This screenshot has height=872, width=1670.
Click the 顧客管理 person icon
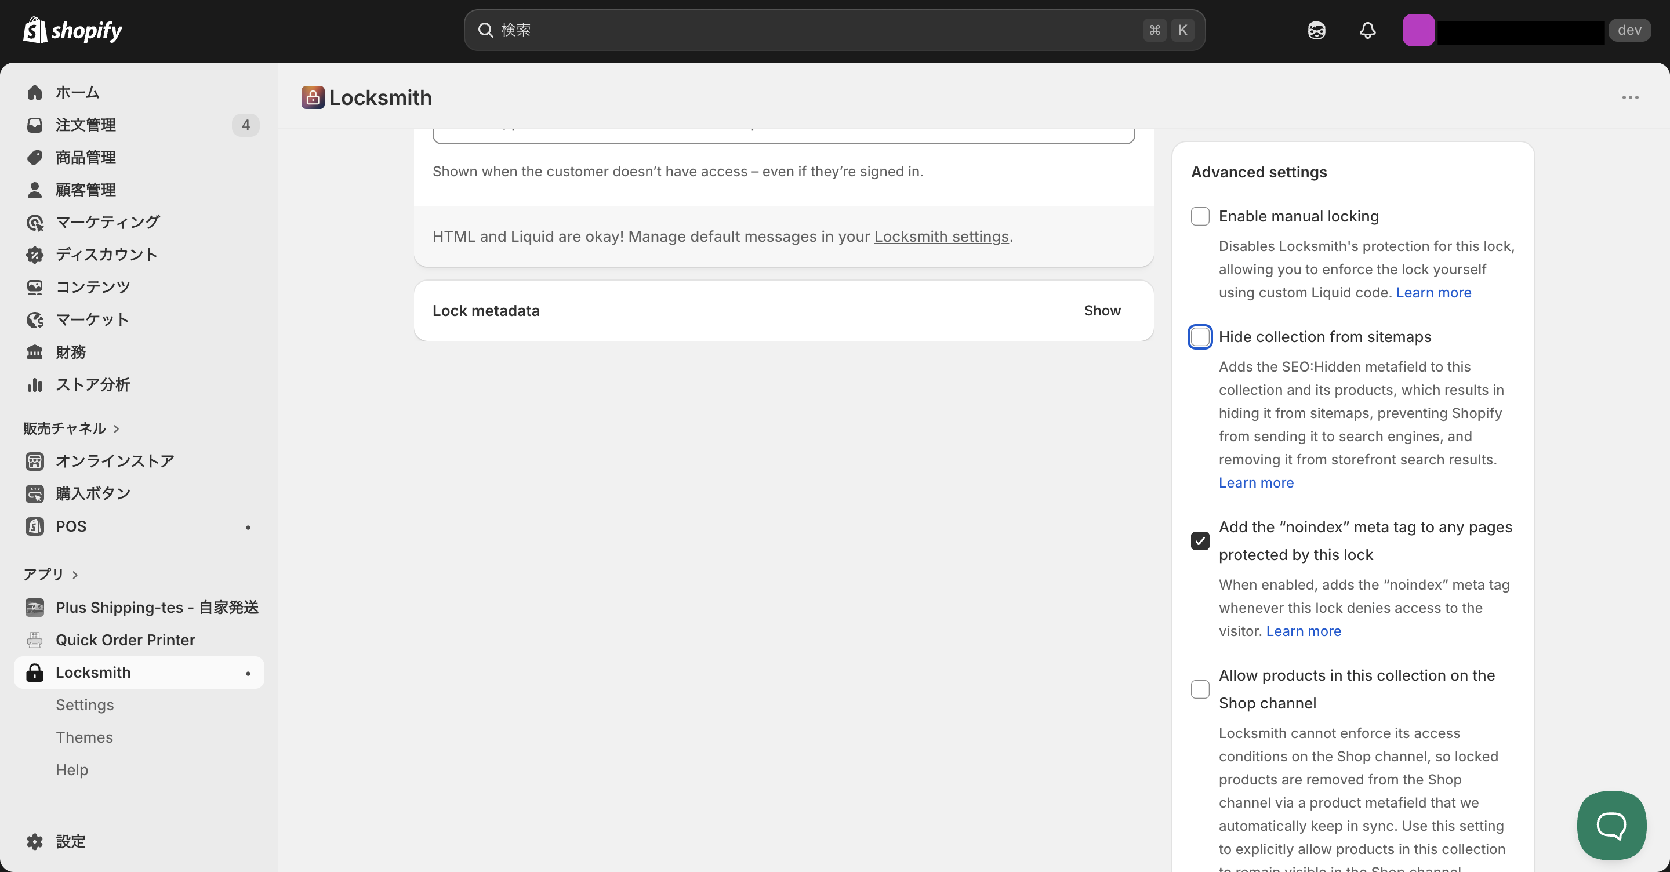[34, 190]
